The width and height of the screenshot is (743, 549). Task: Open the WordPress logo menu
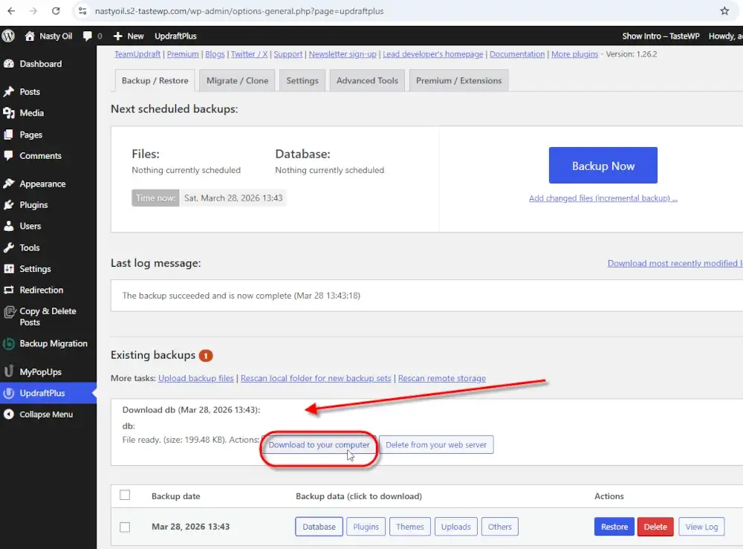point(8,35)
